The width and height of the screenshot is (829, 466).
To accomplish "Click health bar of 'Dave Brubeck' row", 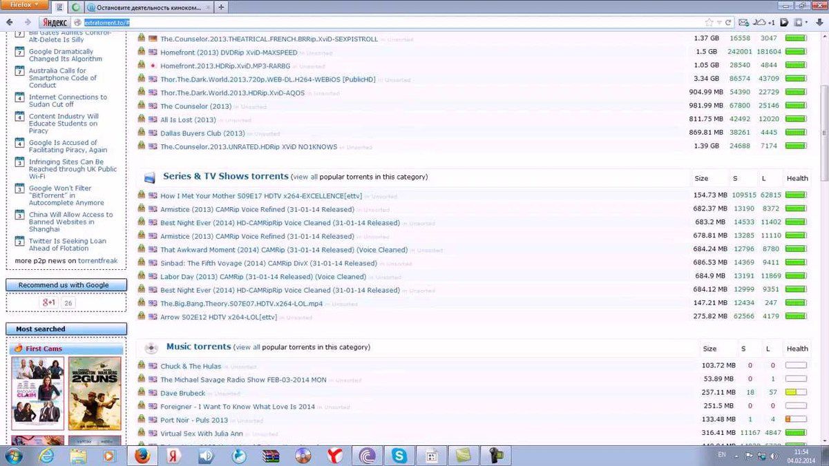I will (796, 392).
